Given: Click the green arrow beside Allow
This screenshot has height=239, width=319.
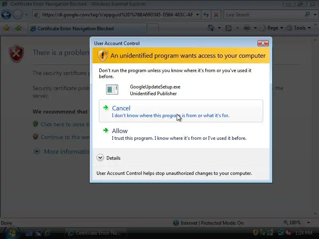Looking at the screenshot, I should tap(106, 131).
